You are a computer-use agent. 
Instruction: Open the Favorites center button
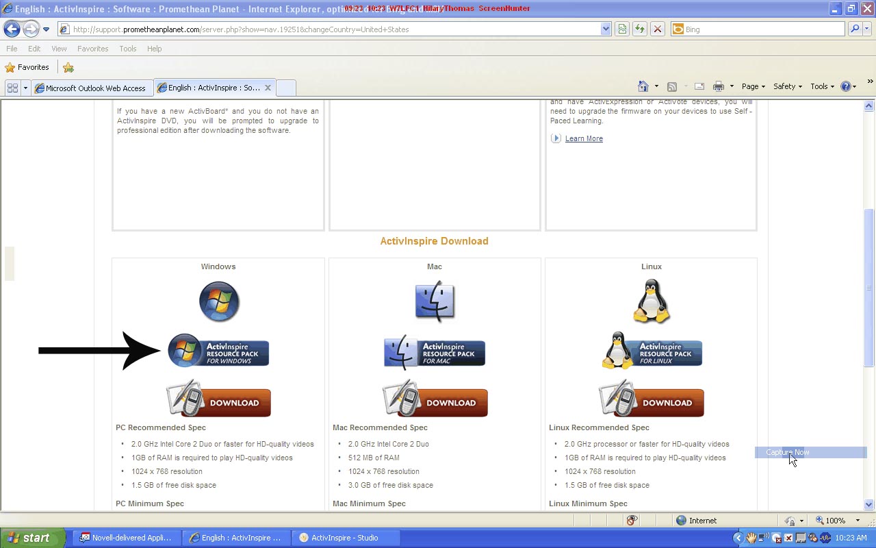[x=27, y=67]
